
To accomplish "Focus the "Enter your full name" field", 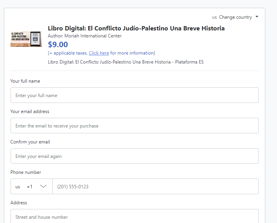I will pyautogui.click(x=134, y=96).
